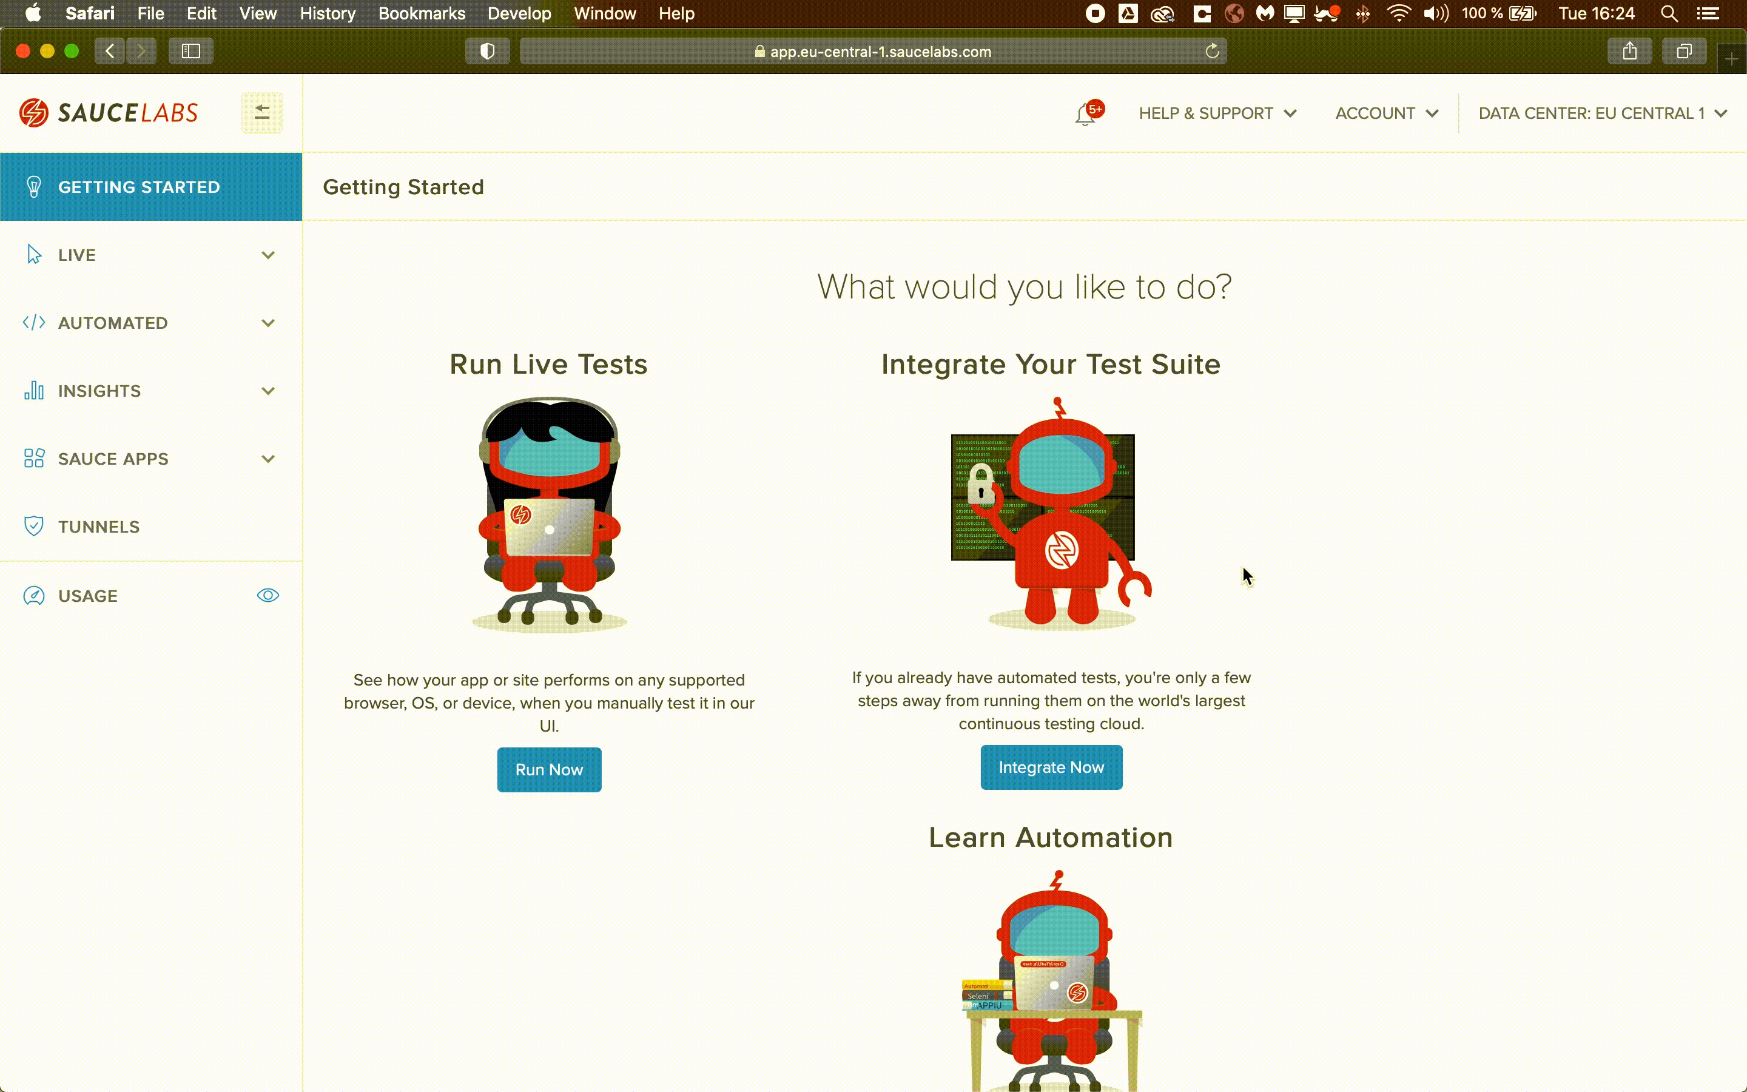Show Safari sidebar
The width and height of the screenshot is (1747, 1092).
190,52
